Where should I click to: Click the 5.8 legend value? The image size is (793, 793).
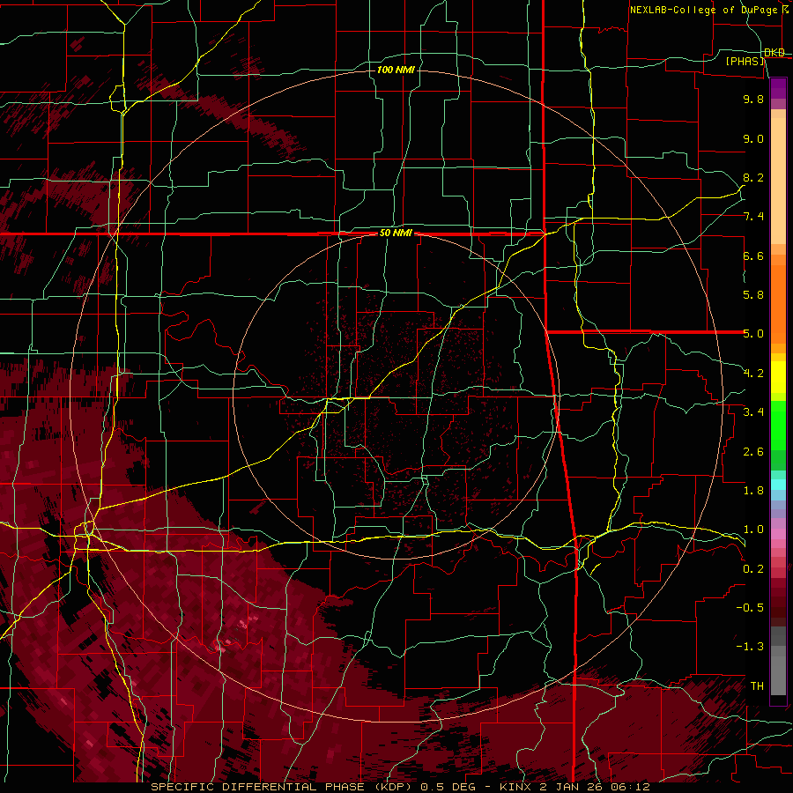[753, 295]
